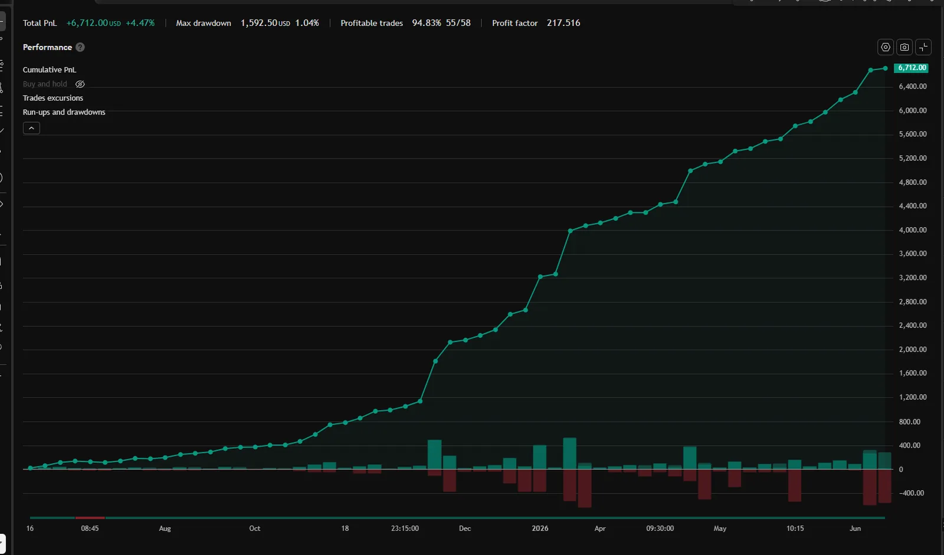Toggle the Run-ups and drawdowns series

point(64,112)
